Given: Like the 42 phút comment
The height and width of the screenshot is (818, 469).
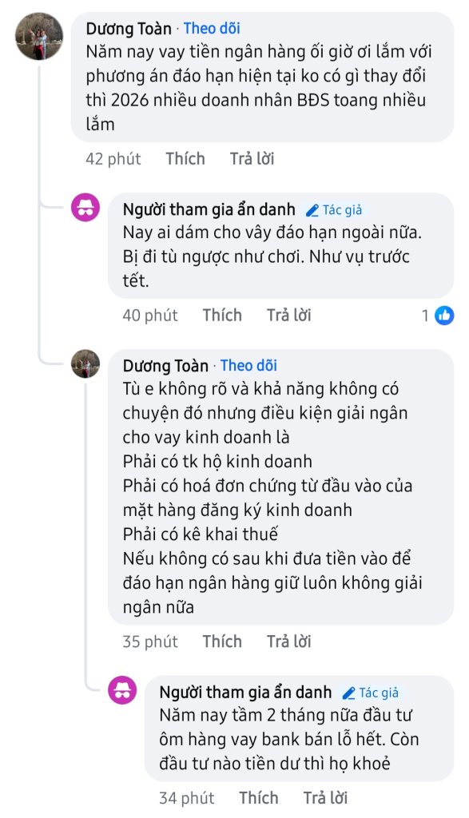Looking at the screenshot, I should (185, 159).
